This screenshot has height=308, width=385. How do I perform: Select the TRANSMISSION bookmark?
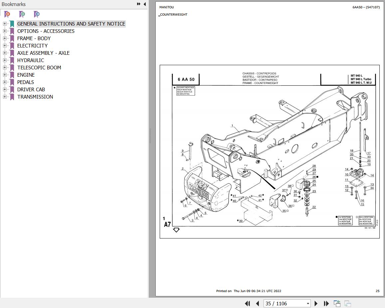click(x=35, y=97)
